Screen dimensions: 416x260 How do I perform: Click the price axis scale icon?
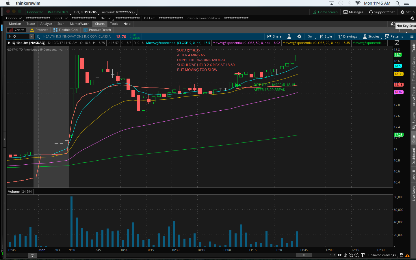(x=397, y=43)
